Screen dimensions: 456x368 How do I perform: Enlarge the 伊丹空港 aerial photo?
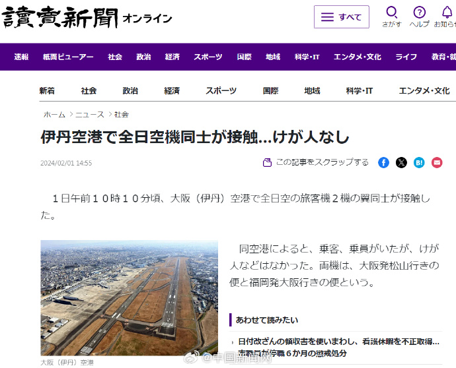tap(129, 298)
